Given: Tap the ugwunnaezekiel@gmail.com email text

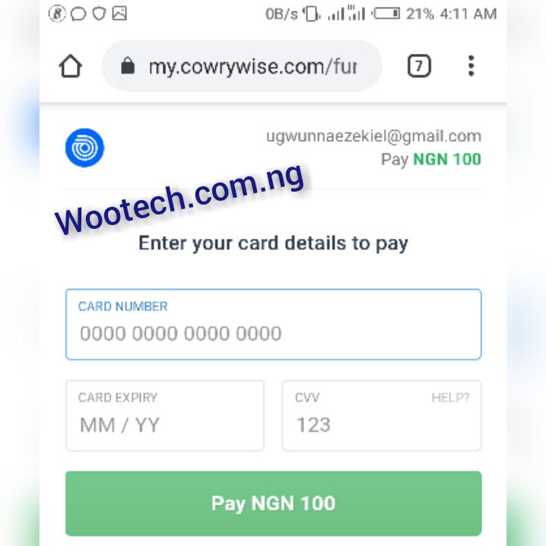Looking at the screenshot, I should click(373, 136).
